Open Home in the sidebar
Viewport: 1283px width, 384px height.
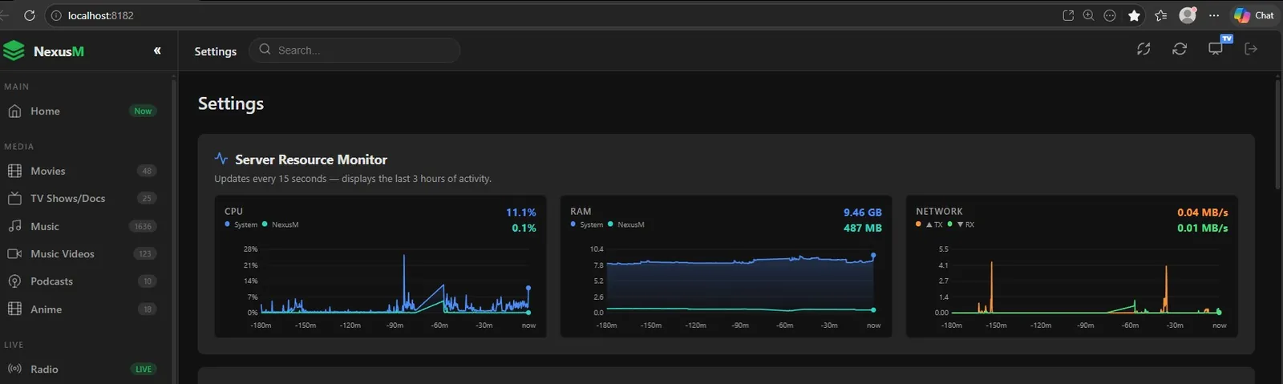(x=80, y=111)
